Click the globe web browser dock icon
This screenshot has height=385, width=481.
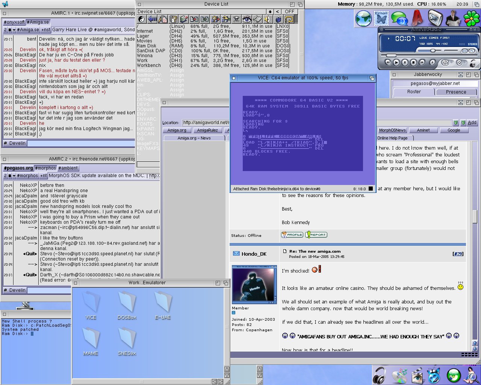[x=363, y=18]
